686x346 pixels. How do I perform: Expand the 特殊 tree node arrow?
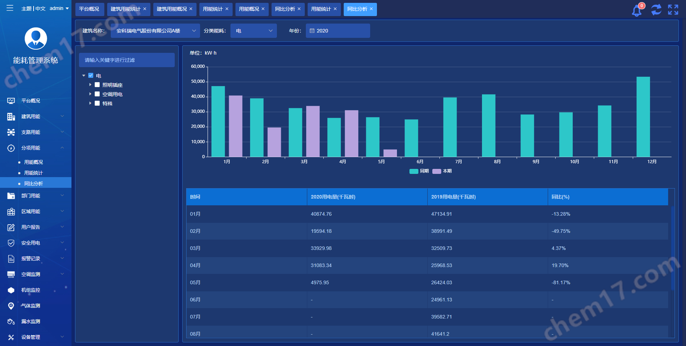coord(90,104)
